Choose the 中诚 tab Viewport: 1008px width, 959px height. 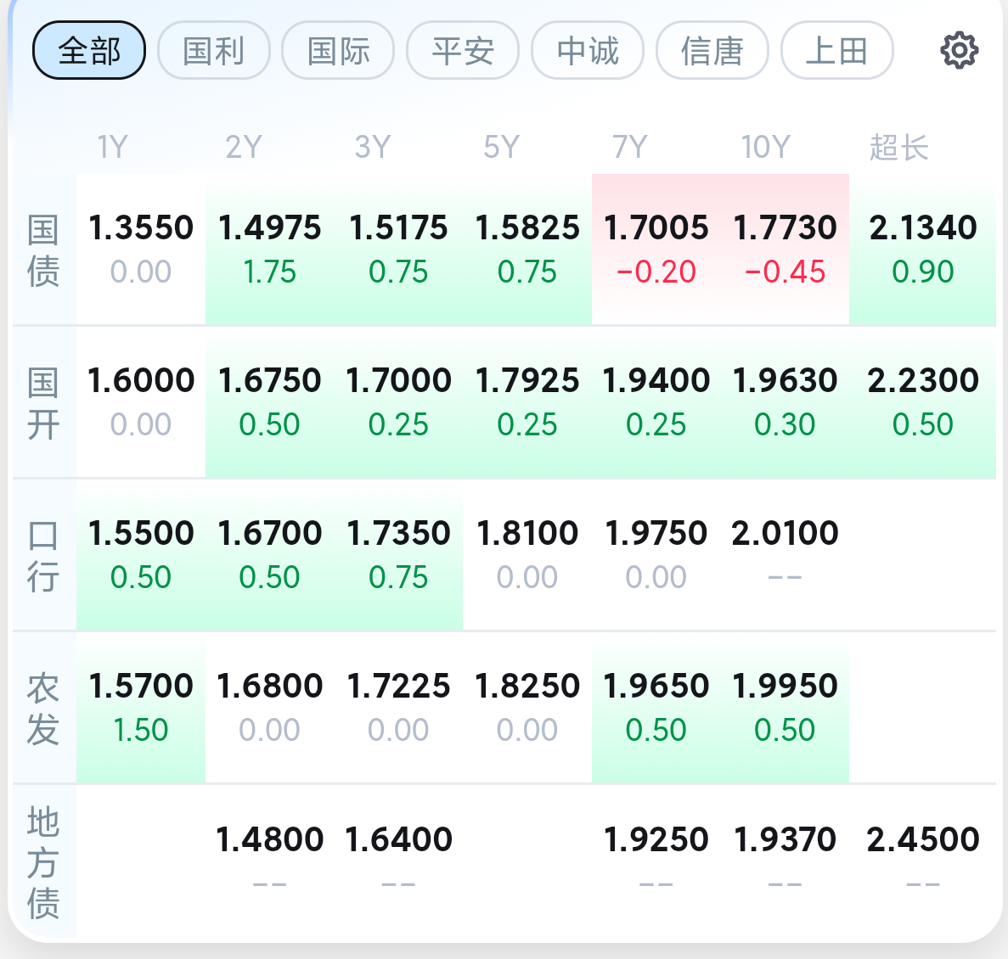588,51
